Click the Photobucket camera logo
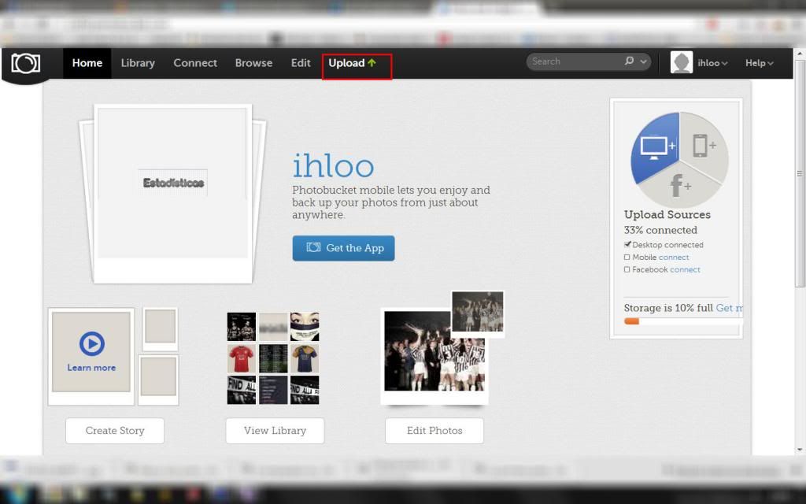 [26, 63]
